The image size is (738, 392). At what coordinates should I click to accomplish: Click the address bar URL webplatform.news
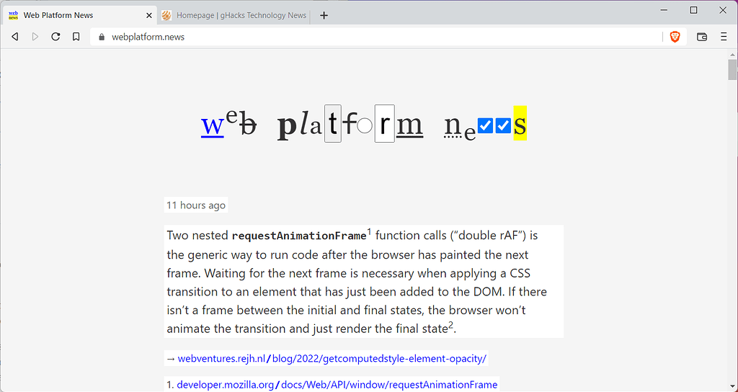[x=148, y=37]
